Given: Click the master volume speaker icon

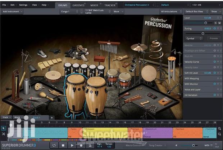Looking at the screenshot, I should tap(176, 145).
